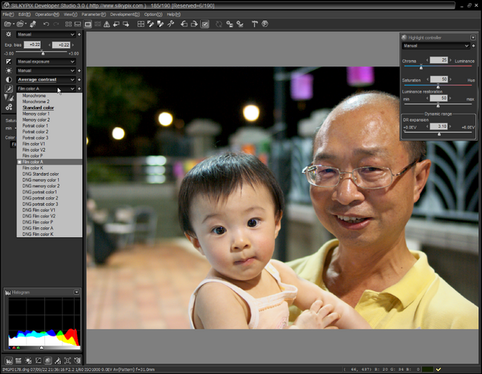Viewport: 482px width, 374px height.
Task: Go to previous image arrow icon
Action: pos(116,24)
